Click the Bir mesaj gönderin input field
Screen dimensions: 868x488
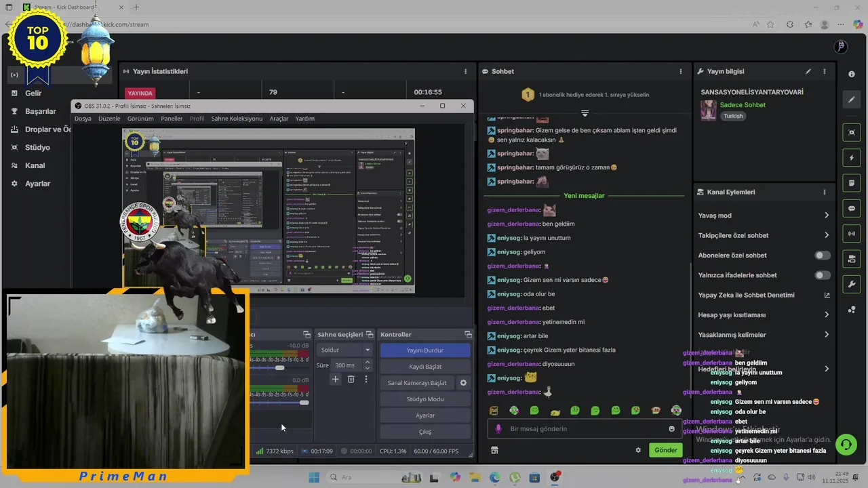click(583, 428)
